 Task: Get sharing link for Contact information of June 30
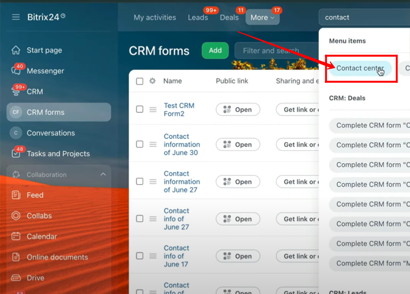point(298,145)
